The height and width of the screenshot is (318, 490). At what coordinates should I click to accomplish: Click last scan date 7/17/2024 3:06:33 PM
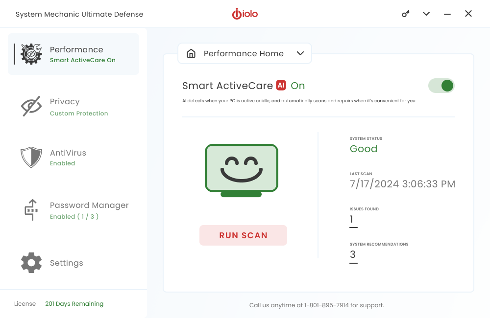[x=402, y=184]
